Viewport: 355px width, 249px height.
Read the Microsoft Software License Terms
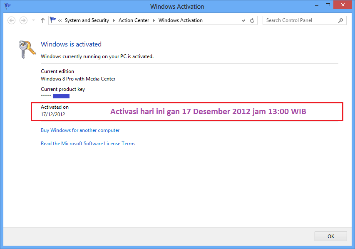pos(88,144)
